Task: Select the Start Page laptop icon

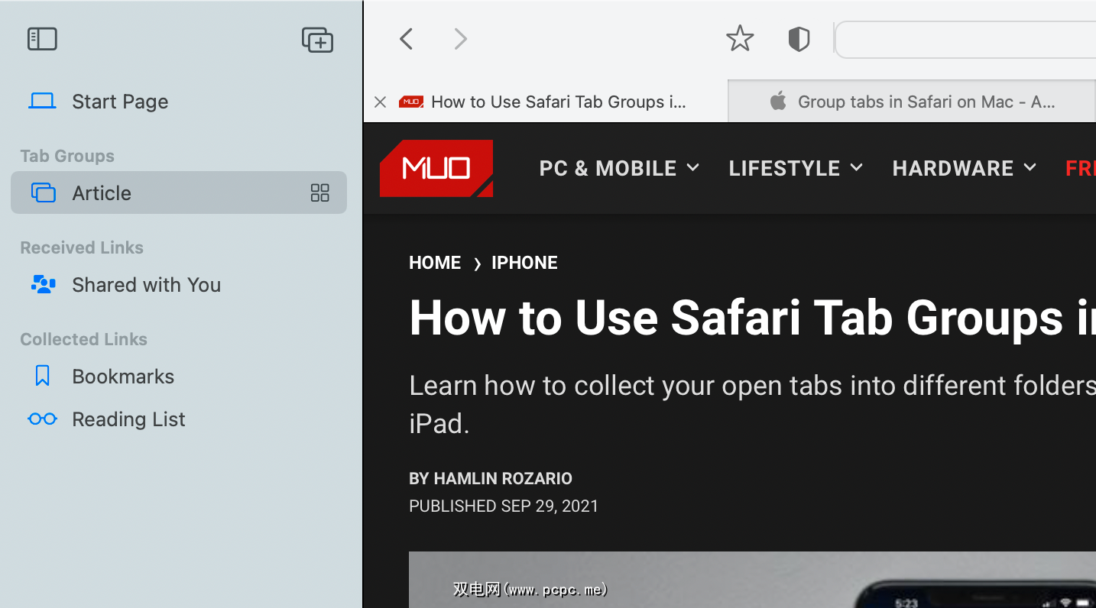Action: [44, 100]
